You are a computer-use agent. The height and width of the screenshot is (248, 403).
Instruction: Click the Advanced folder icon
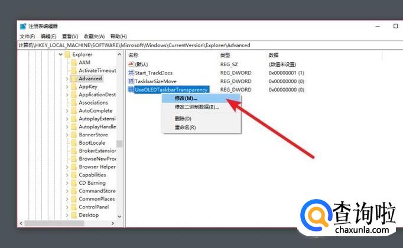74,79
